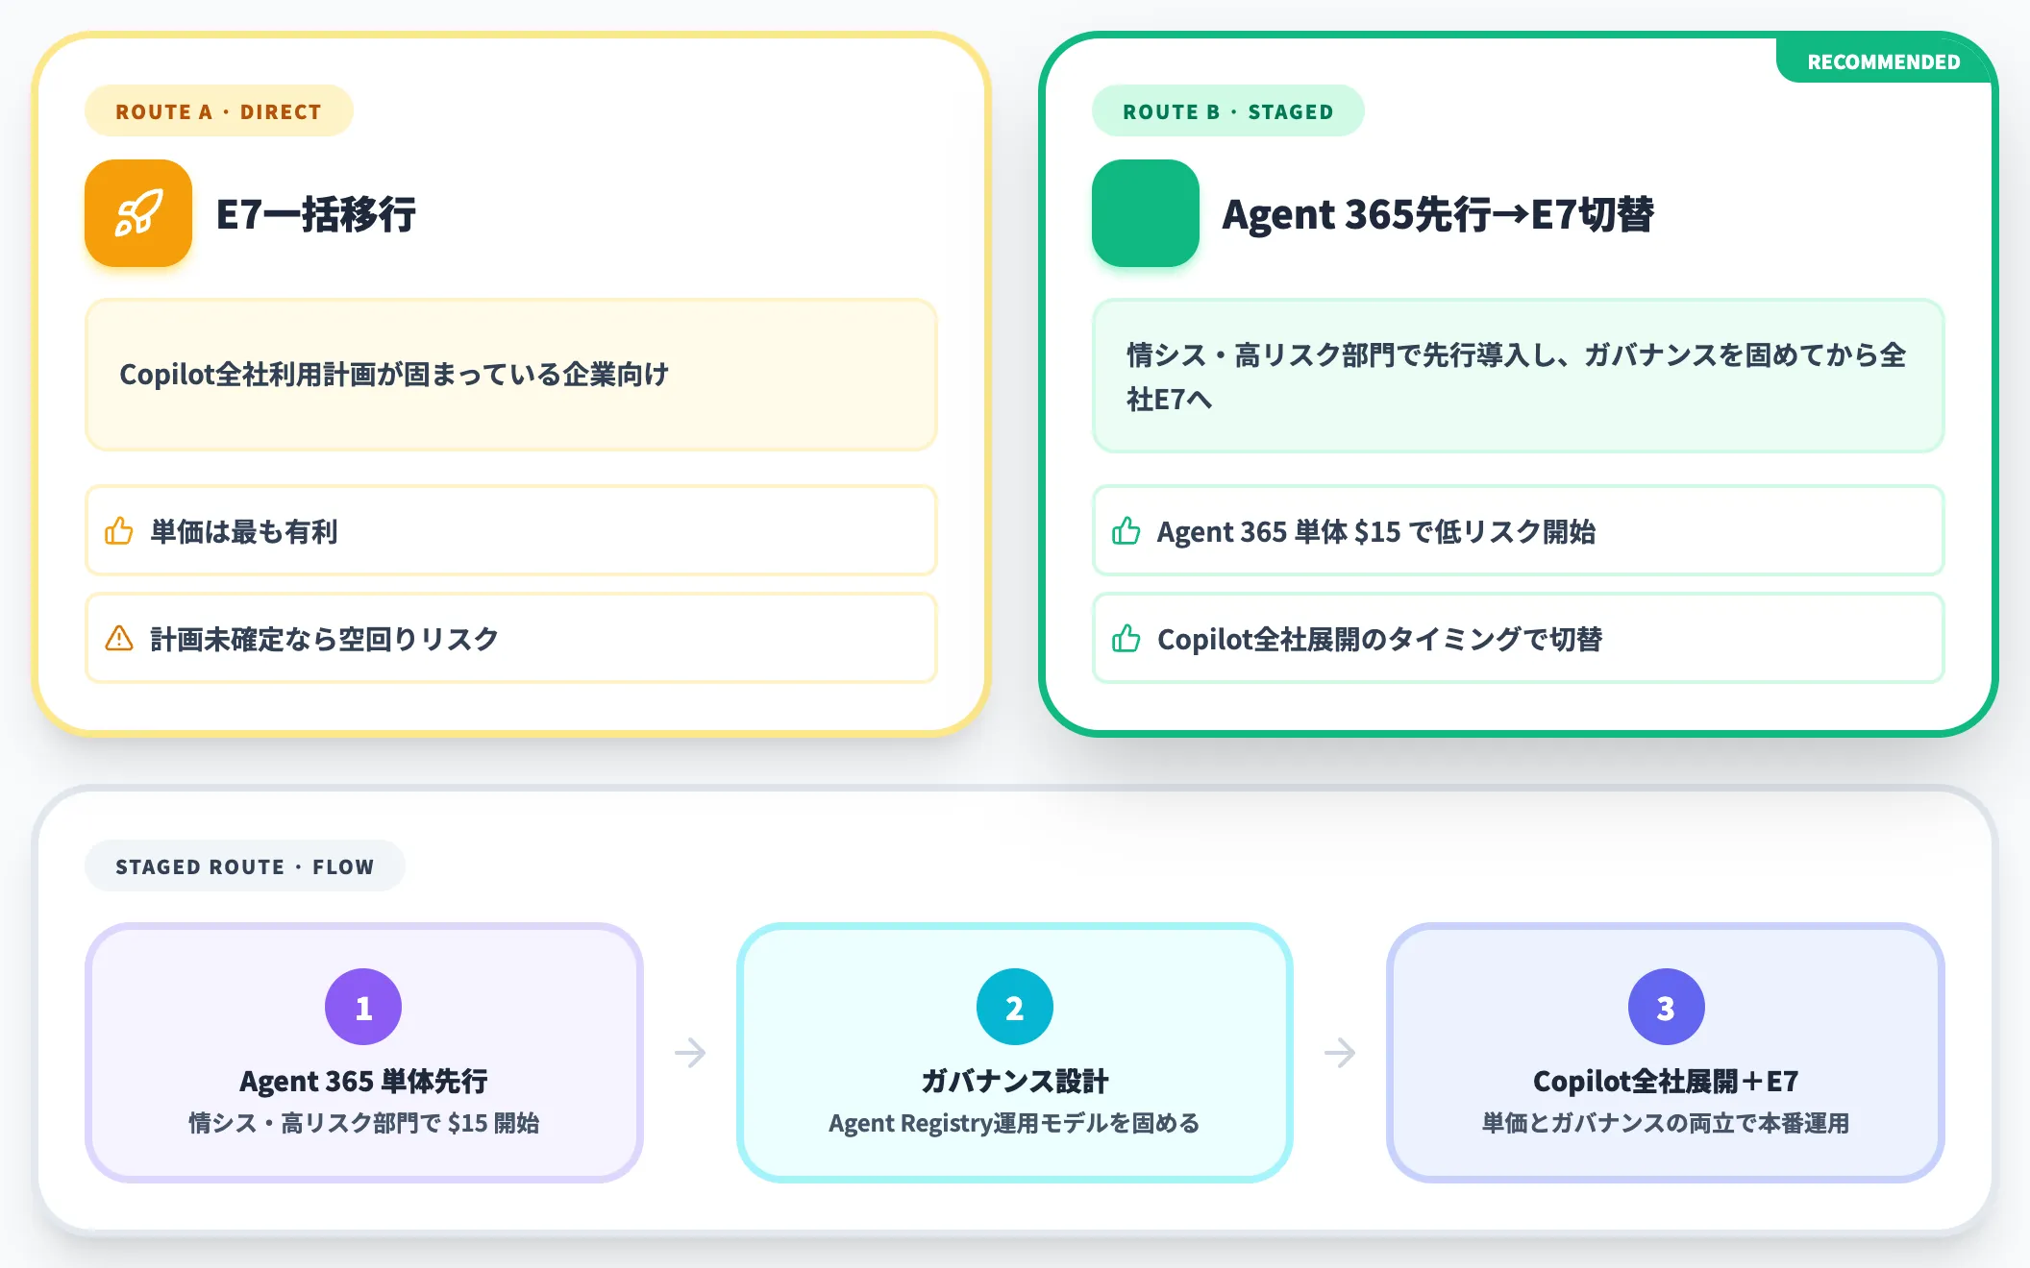Click the Agent 365 単体 $15 で低リスク開始 row
The width and height of the screenshot is (2030, 1268).
(1519, 530)
